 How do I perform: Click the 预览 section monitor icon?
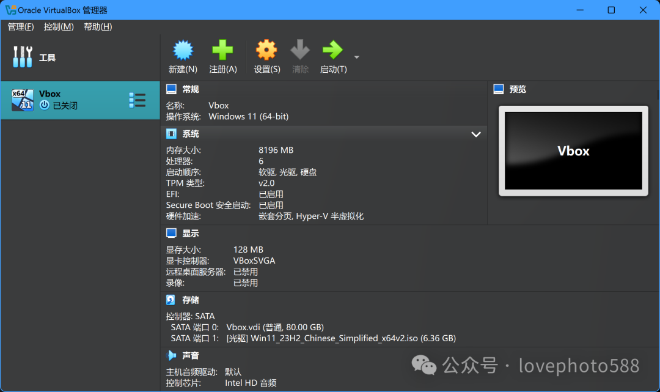tap(499, 89)
